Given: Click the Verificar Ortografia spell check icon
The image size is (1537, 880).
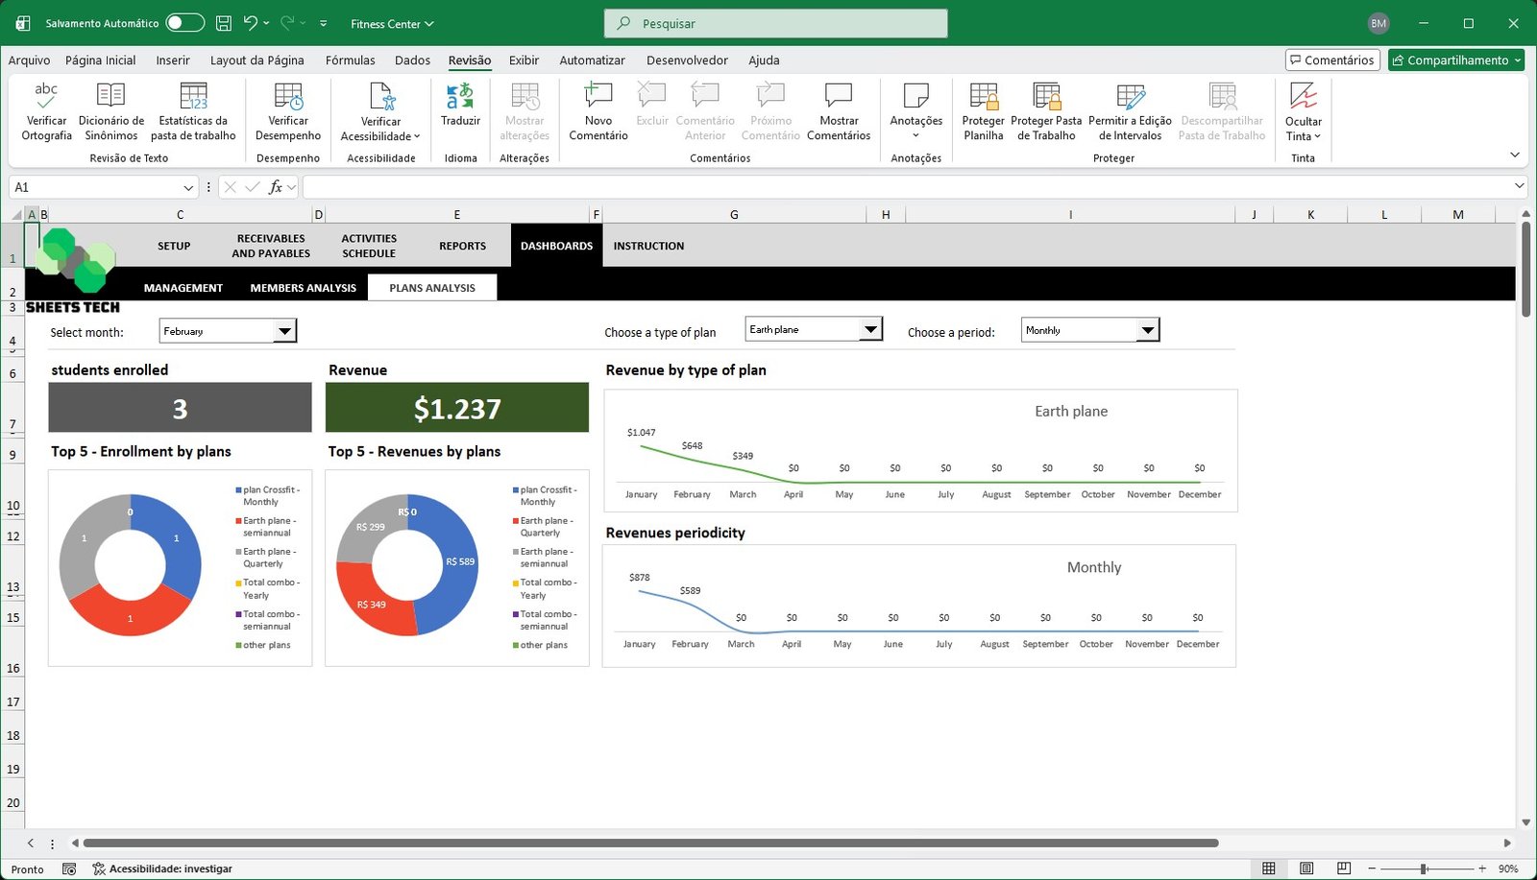Looking at the screenshot, I should tap(46, 96).
